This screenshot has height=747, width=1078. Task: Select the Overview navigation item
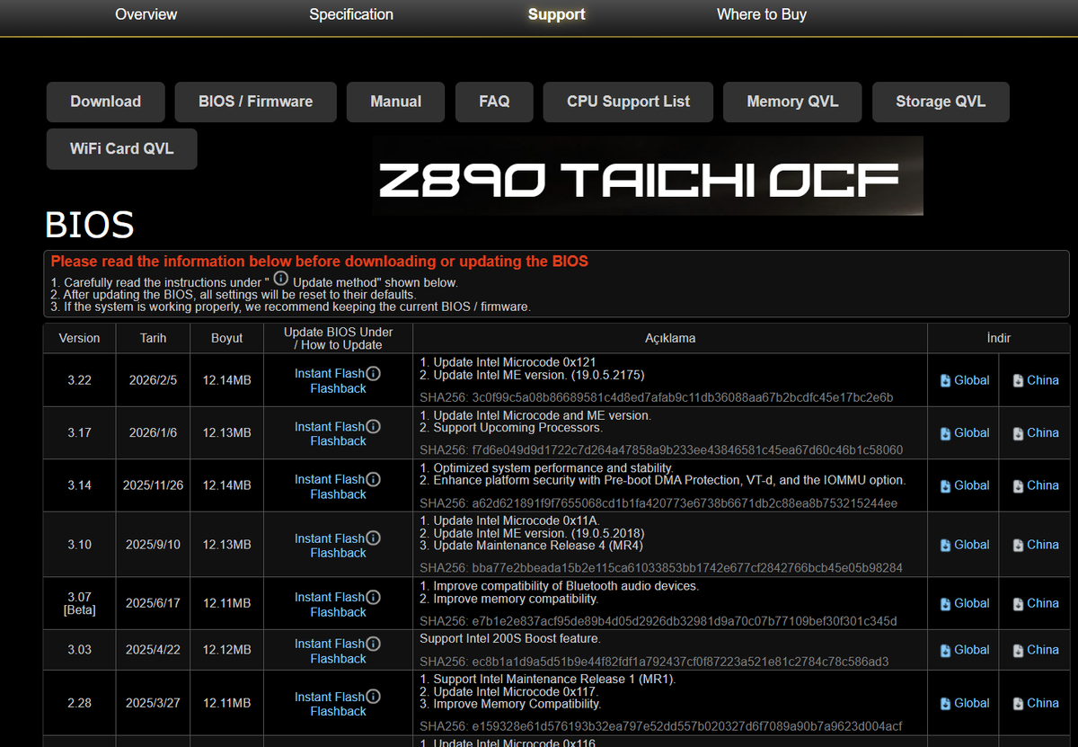point(146,14)
